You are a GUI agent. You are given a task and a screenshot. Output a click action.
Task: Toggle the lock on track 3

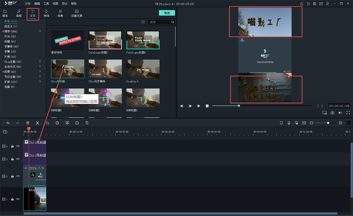[12, 159]
